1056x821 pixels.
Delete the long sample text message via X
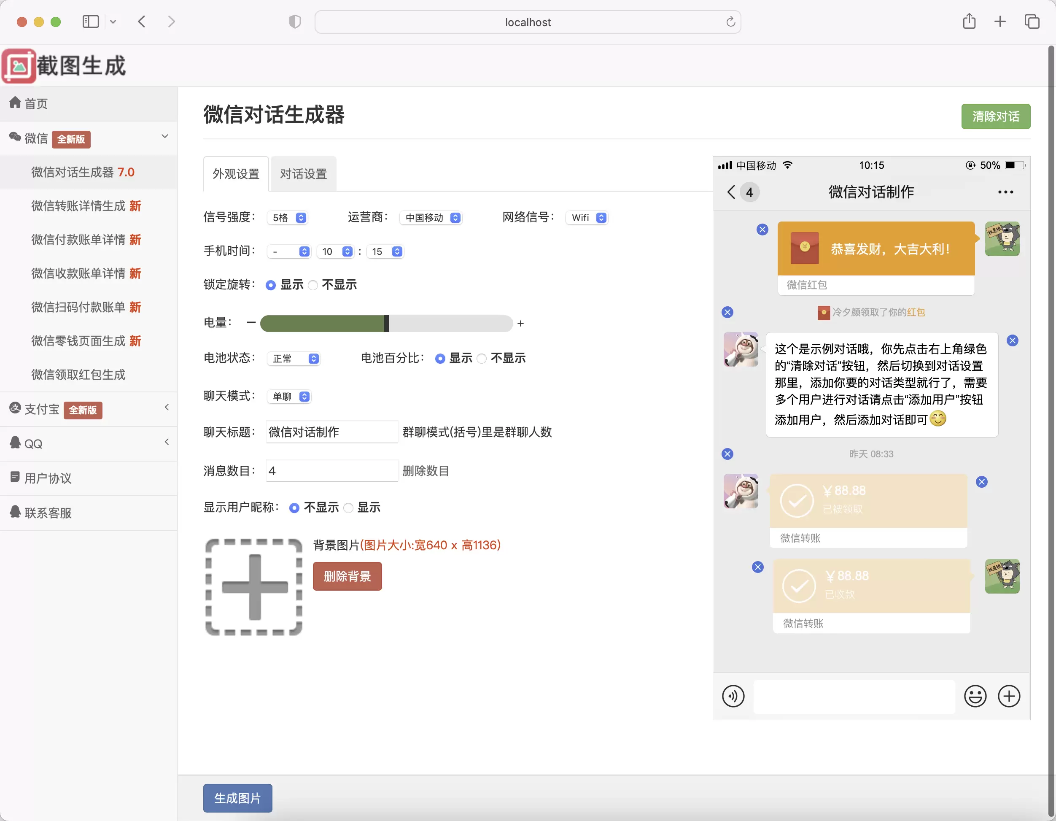(1013, 340)
